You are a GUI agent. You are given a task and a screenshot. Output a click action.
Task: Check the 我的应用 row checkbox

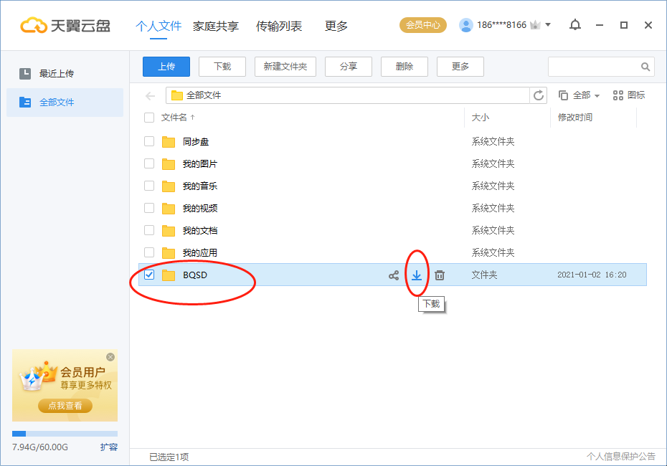(149, 252)
